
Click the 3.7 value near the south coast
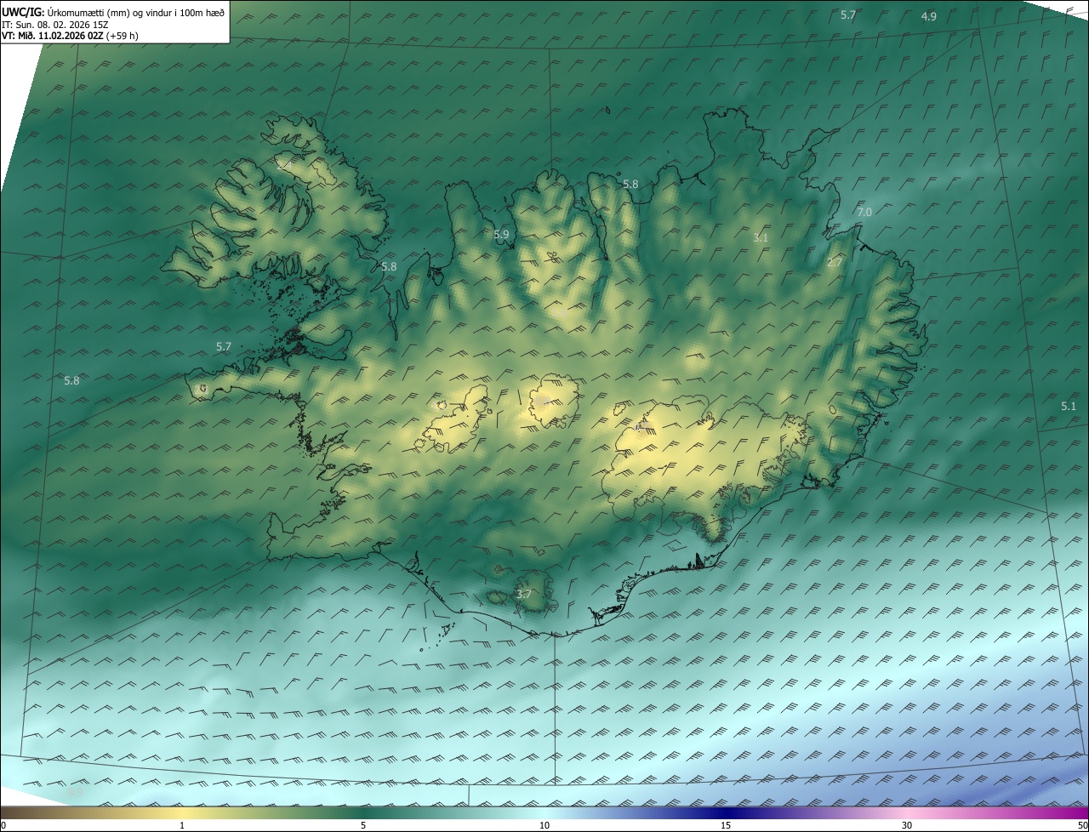[x=523, y=595]
